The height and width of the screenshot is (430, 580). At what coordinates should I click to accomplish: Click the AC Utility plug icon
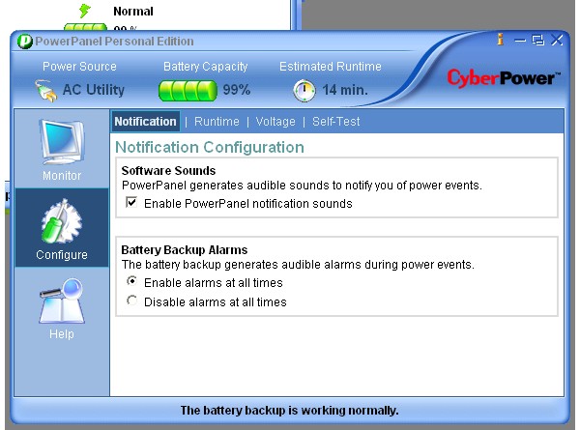(45, 90)
